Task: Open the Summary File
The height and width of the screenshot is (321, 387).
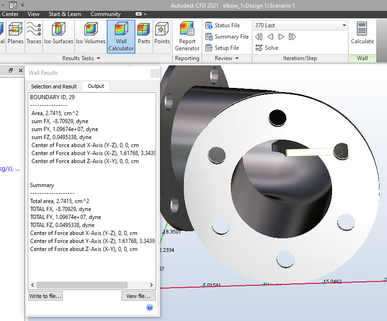Action: pos(227,37)
